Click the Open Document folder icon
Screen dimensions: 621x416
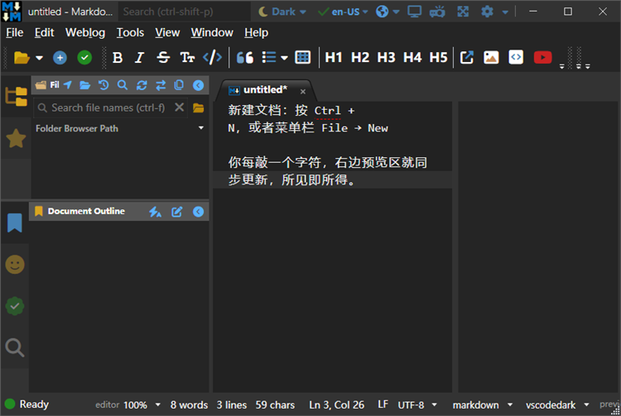click(x=22, y=58)
